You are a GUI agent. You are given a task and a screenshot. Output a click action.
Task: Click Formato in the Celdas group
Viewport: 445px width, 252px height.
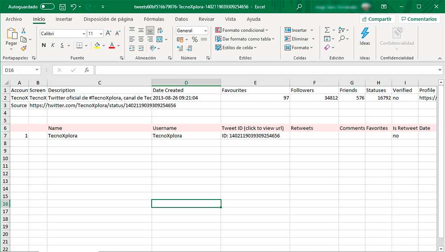click(x=299, y=48)
